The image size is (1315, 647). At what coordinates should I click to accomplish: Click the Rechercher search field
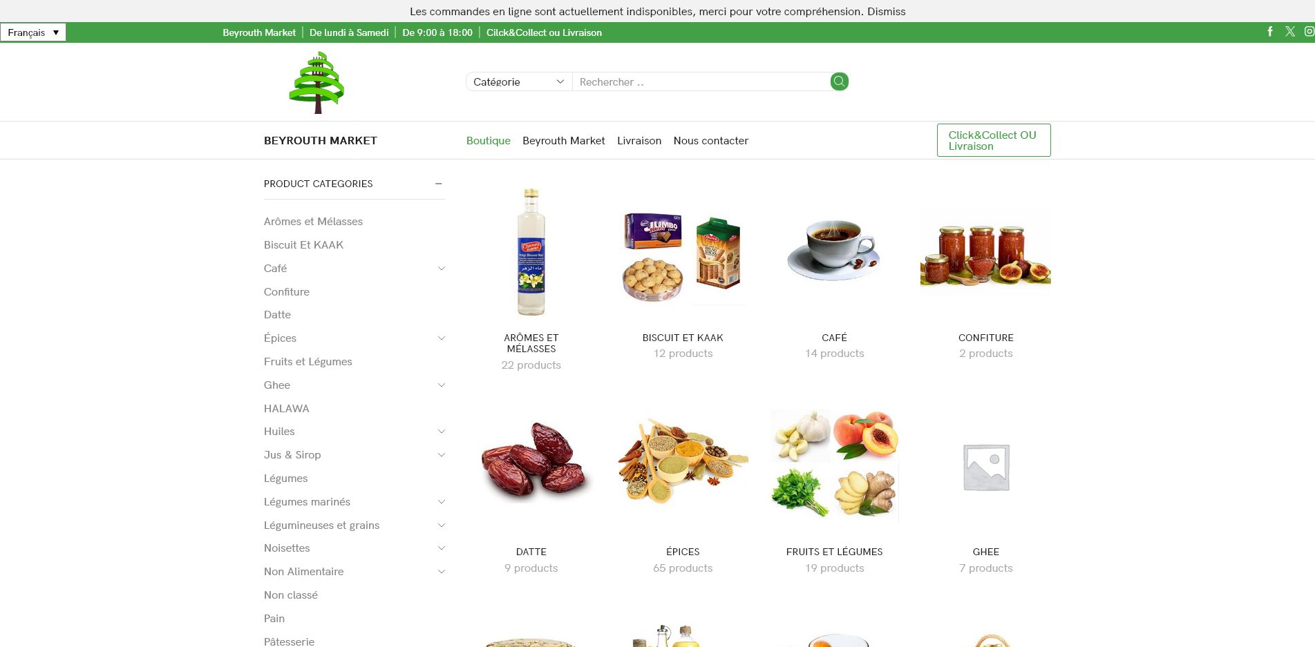(x=701, y=81)
